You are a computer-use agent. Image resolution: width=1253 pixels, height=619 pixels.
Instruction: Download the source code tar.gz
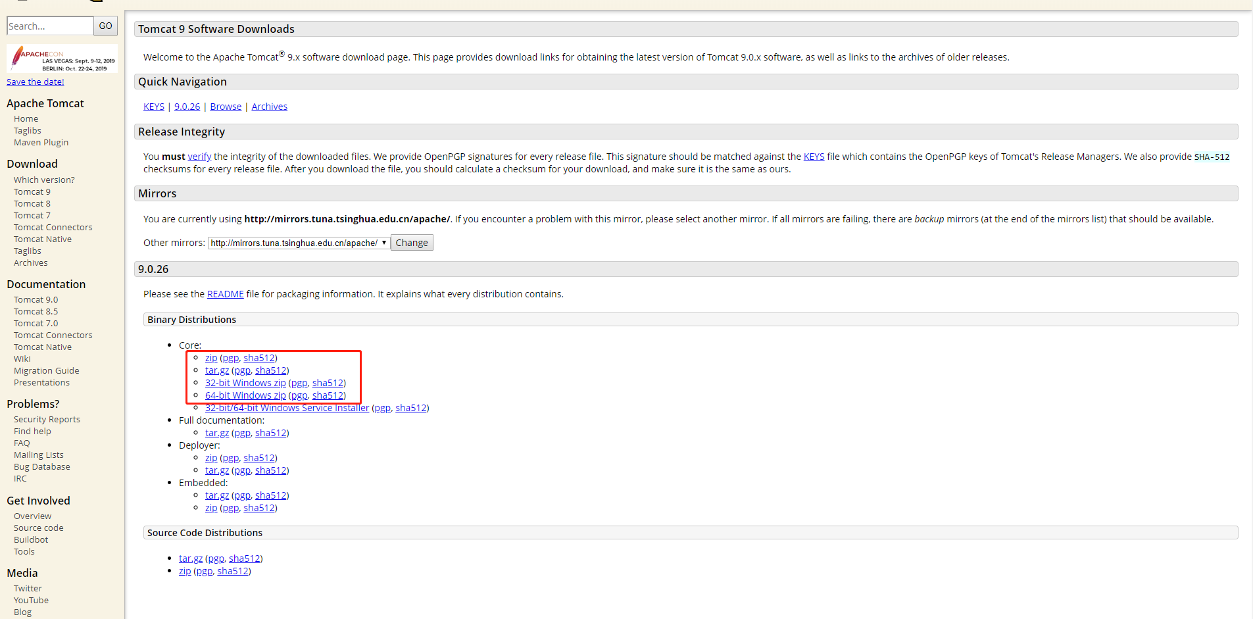click(191, 558)
